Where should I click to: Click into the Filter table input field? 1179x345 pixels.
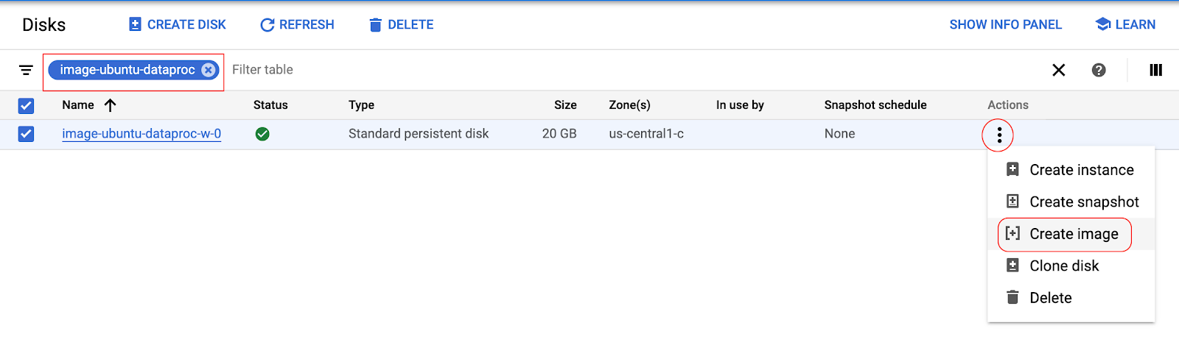pos(634,70)
